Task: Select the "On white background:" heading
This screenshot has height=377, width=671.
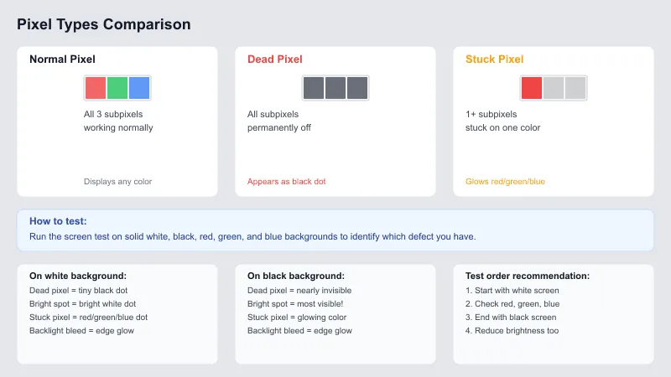Action: pyautogui.click(x=78, y=276)
